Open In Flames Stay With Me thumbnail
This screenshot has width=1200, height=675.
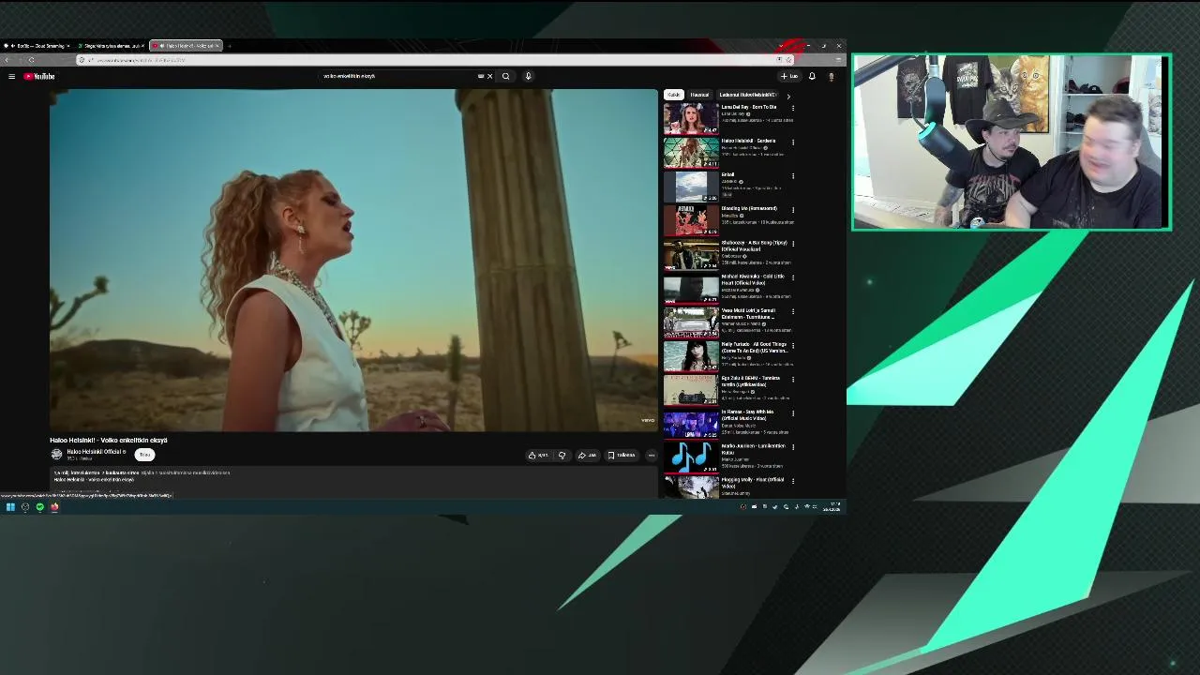coord(691,424)
